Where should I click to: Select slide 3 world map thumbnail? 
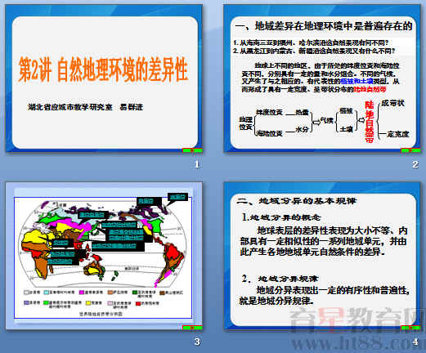click(104, 256)
